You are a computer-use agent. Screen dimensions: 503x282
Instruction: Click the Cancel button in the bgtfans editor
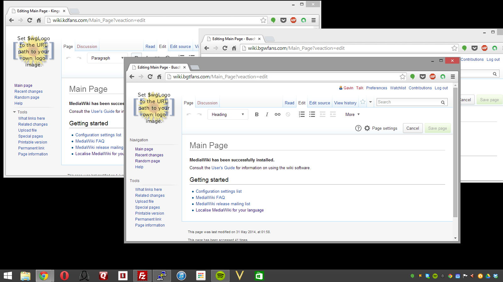[x=412, y=128]
